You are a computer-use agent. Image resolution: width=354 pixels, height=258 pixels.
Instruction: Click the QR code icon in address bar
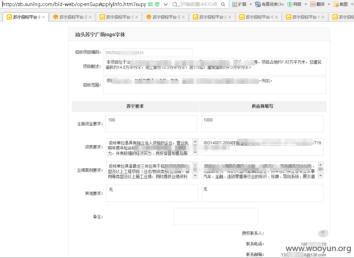coord(150,4)
